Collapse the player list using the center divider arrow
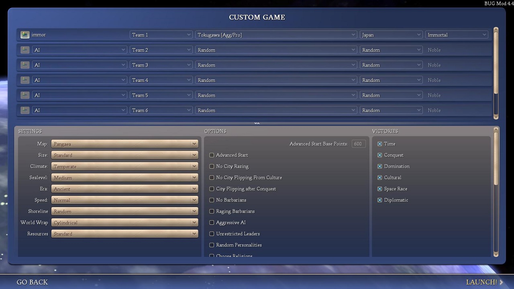Image resolution: width=514 pixels, height=289 pixels. click(x=257, y=123)
